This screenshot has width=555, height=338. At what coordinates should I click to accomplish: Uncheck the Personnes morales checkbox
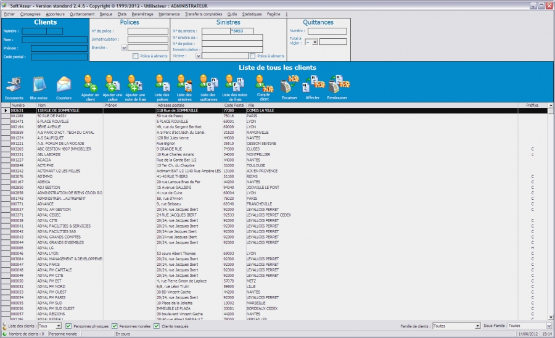pos(114,326)
